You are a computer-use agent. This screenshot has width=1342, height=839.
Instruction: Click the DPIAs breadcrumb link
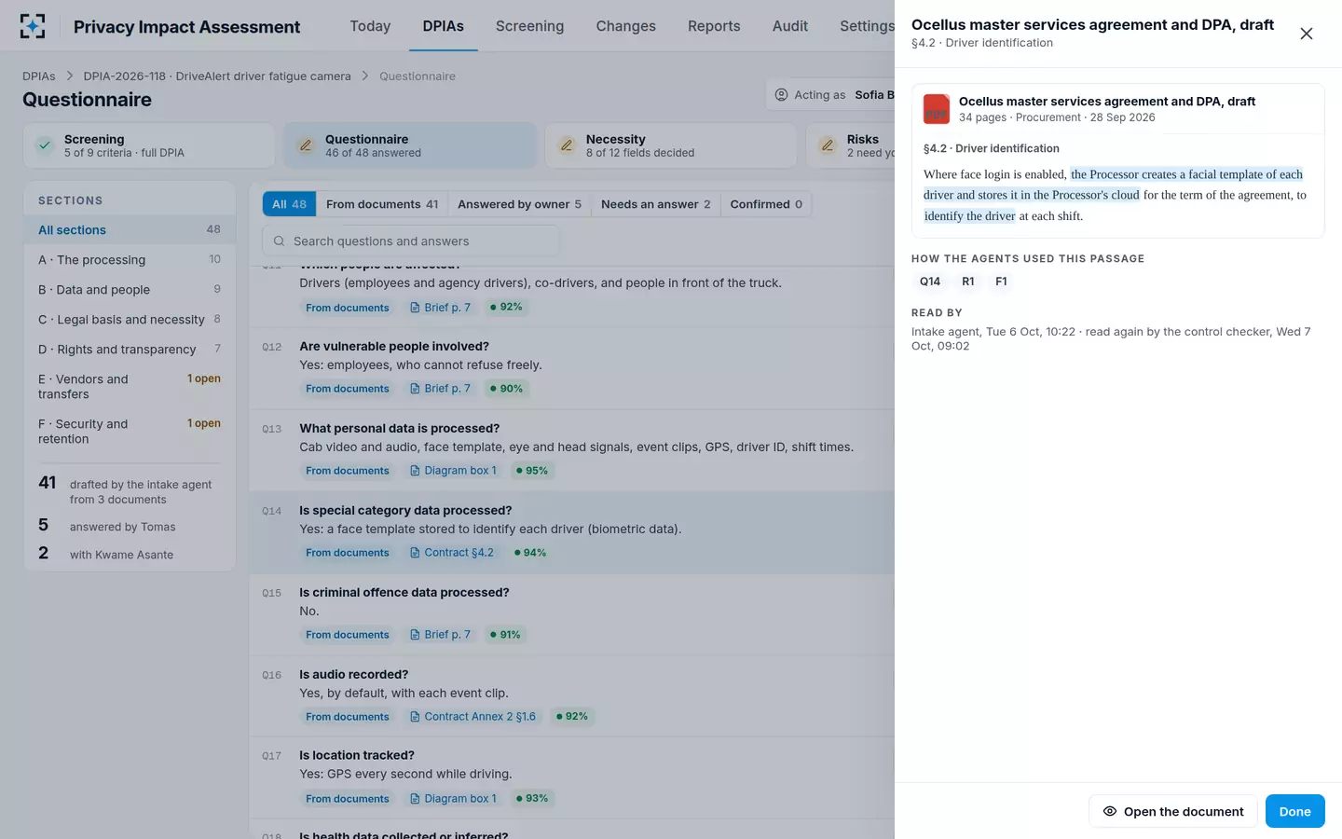pos(38,76)
